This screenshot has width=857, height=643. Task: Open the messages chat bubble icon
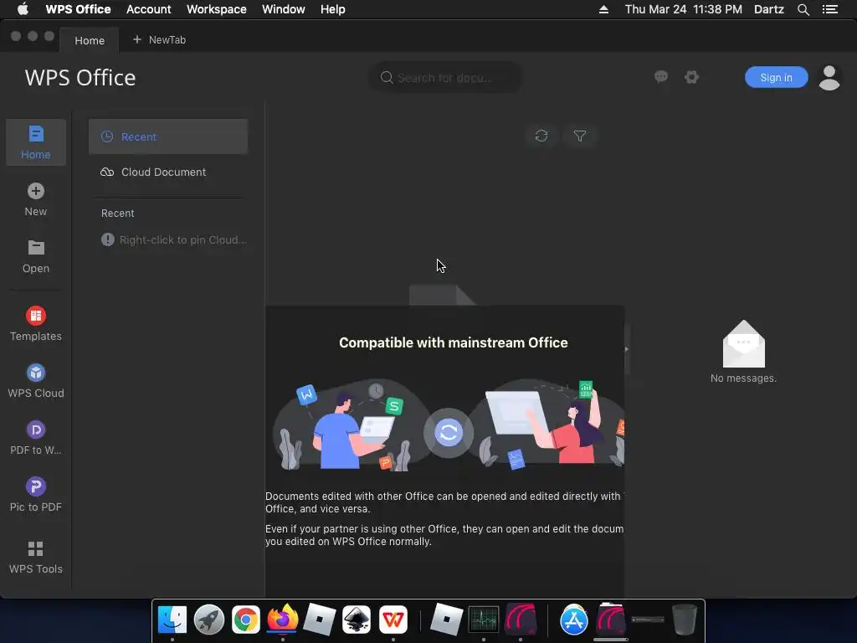click(x=661, y=77)
